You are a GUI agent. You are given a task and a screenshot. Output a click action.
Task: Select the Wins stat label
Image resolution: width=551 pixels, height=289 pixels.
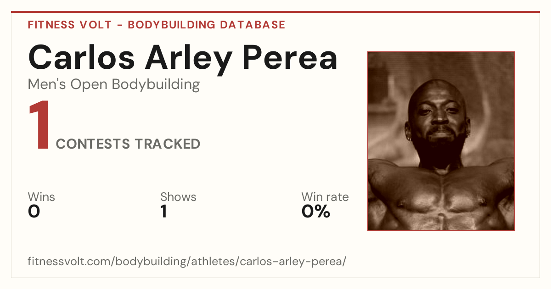pyautogui.click(x=41, y=197)
